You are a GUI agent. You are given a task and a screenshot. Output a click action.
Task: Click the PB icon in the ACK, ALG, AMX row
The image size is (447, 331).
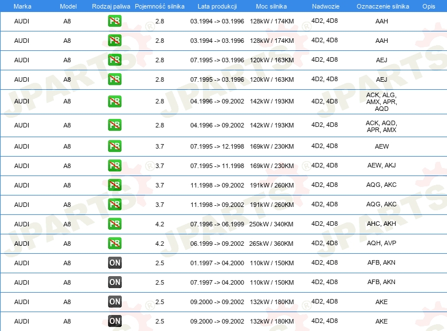point(114,101)
